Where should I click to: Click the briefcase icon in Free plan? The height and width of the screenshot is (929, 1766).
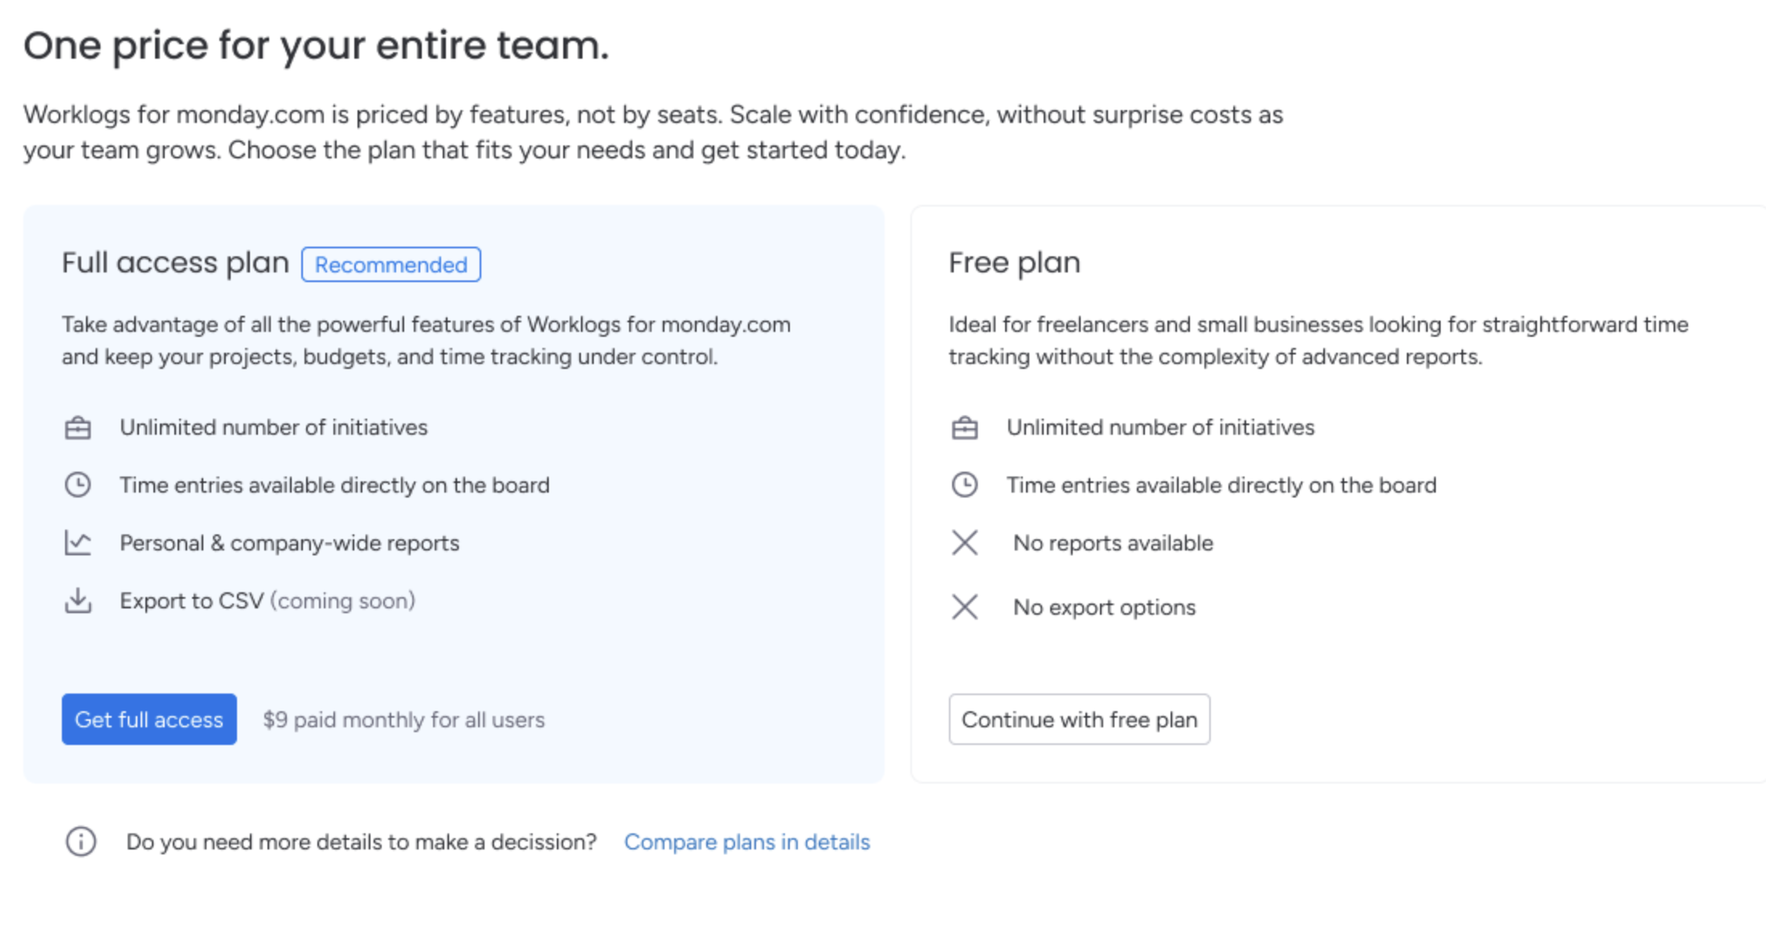coord(965,428)
